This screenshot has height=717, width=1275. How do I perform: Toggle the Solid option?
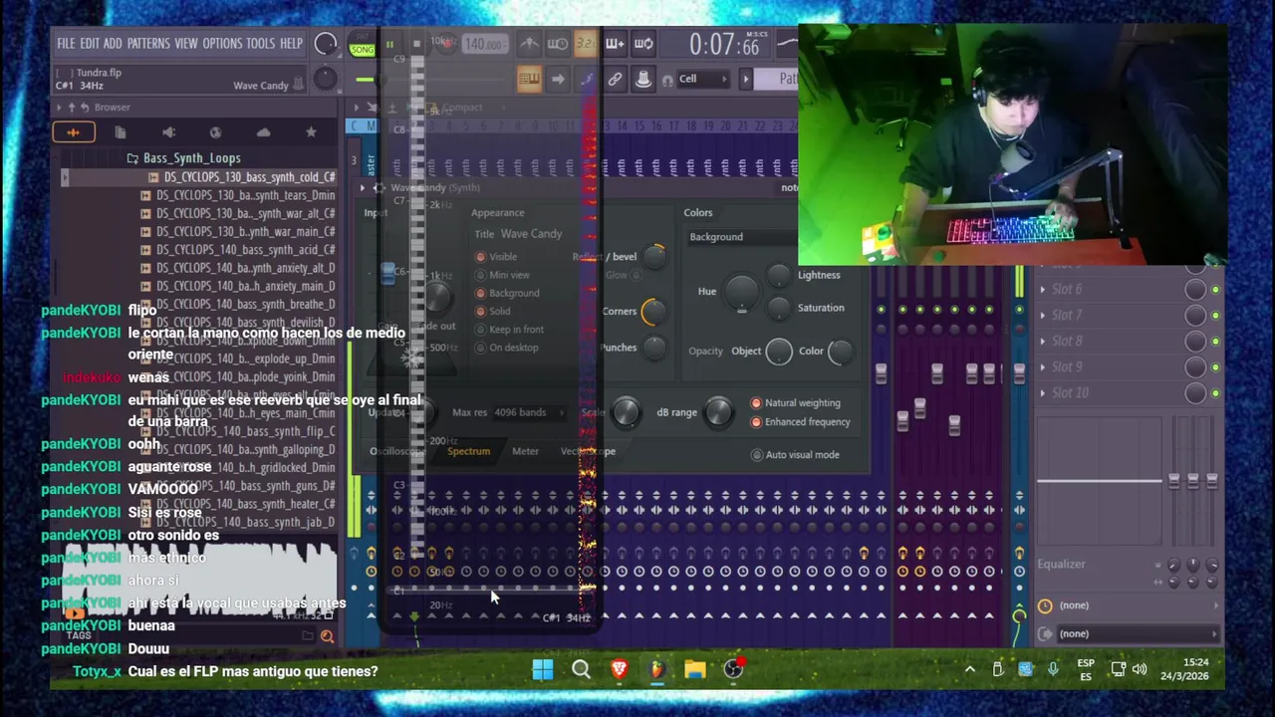coord(480,311)
